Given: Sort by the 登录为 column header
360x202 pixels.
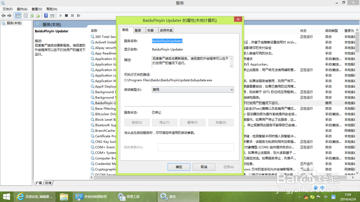Looking at the screenshot, I should (x=349, y=31).
